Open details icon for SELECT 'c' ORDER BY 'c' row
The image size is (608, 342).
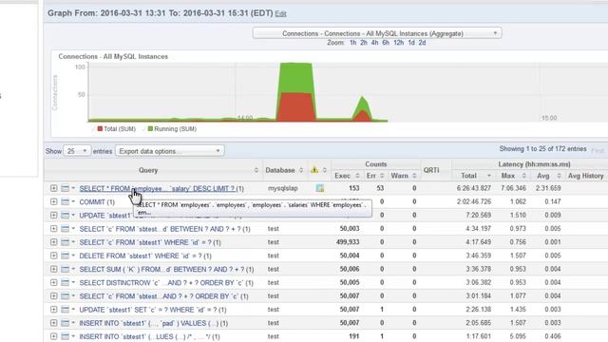pos(65,295)
